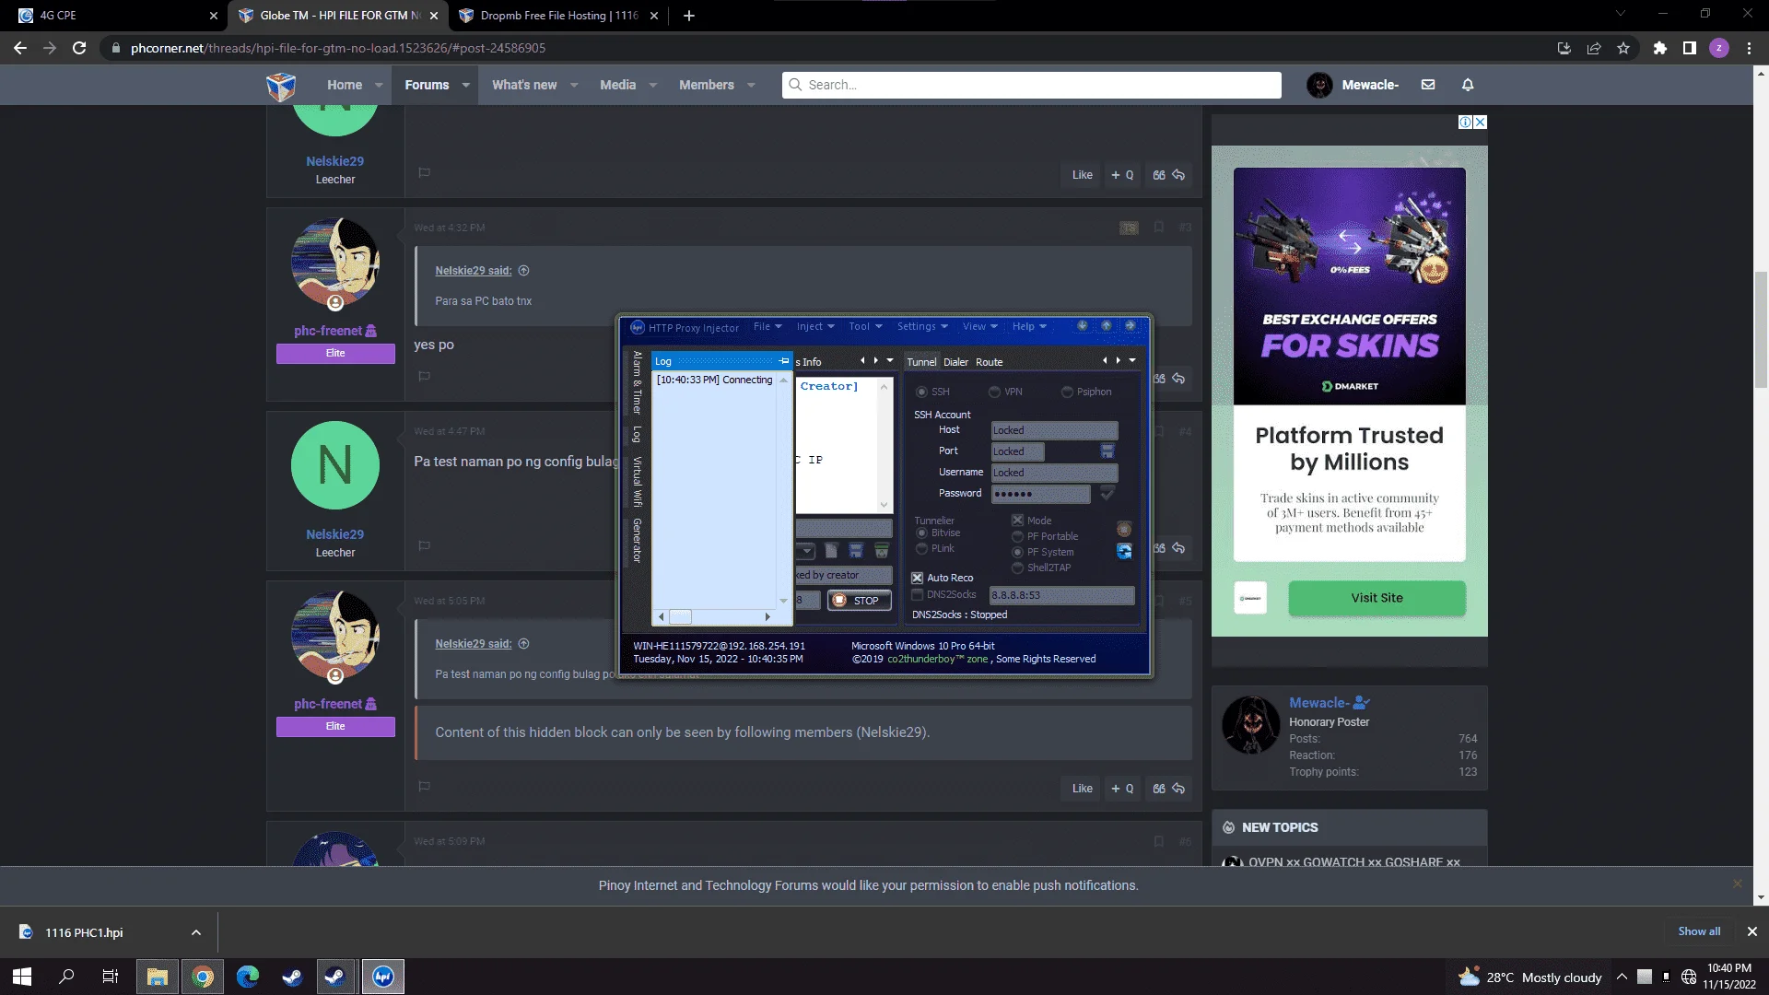The image size is (1769, 995).
Task: Open File Explorer from the taskbar
Action: pyautogui.click(x=158, y=977)
